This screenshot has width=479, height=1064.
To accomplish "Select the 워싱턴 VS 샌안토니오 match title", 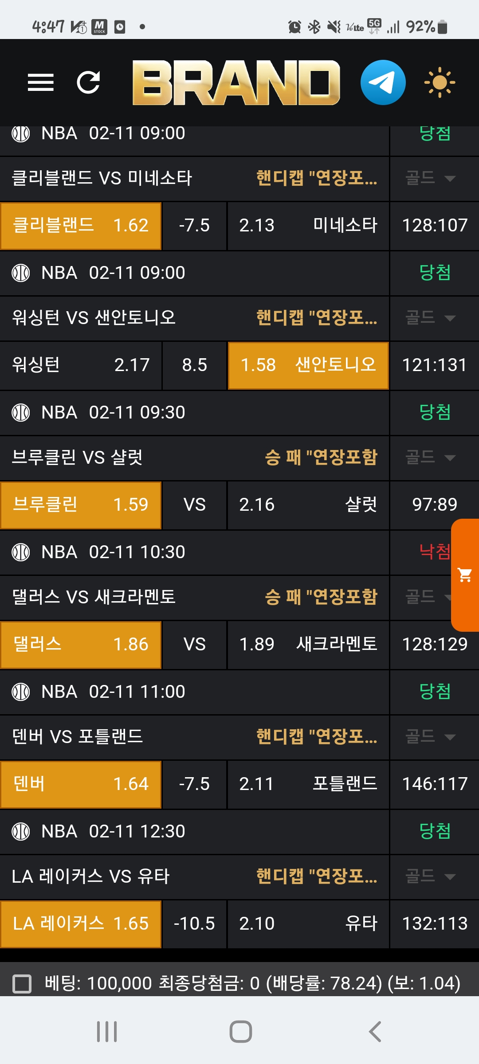I will tap(94, 318).
